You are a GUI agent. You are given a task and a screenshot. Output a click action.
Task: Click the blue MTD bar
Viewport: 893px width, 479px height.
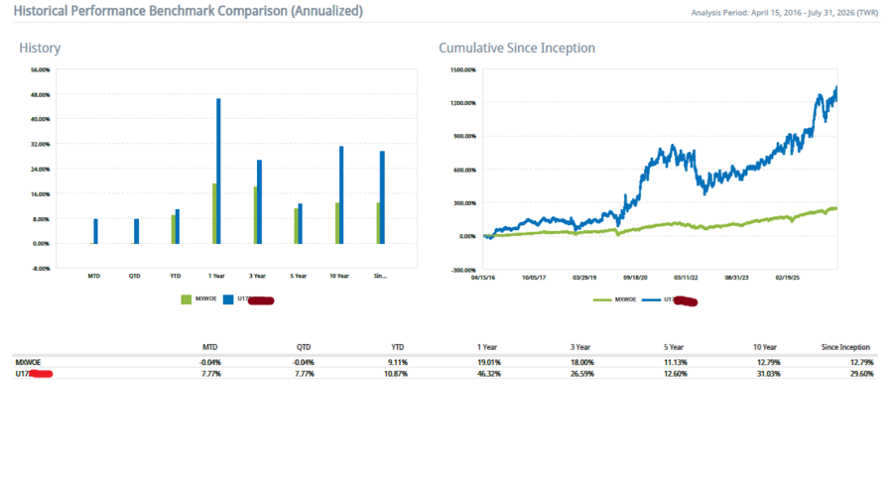[x=95, y=231]
